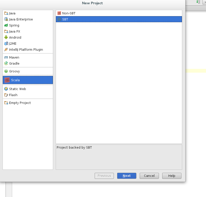Viewport: 206px width, 197px height.
Task: Select the Java project type
Action: click(12, 13)
